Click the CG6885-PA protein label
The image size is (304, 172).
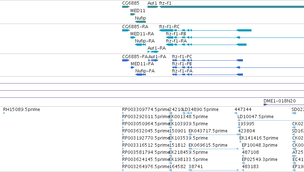point(135,57)
